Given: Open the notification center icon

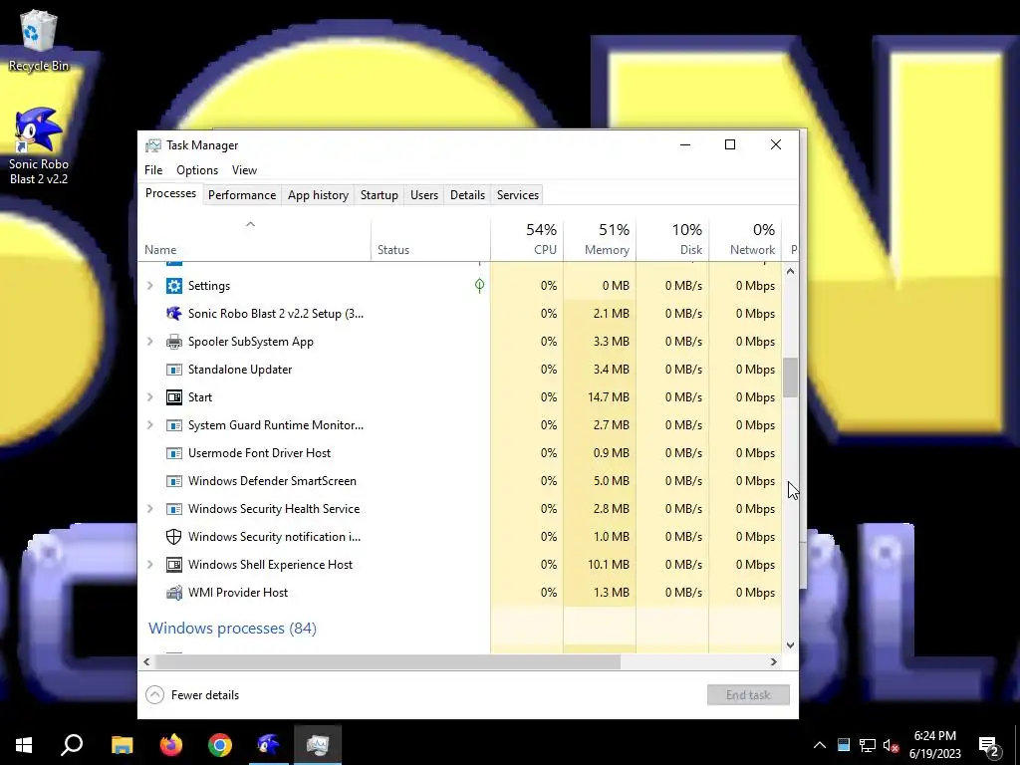Looking at the screenshot, I should coord(988,745).
